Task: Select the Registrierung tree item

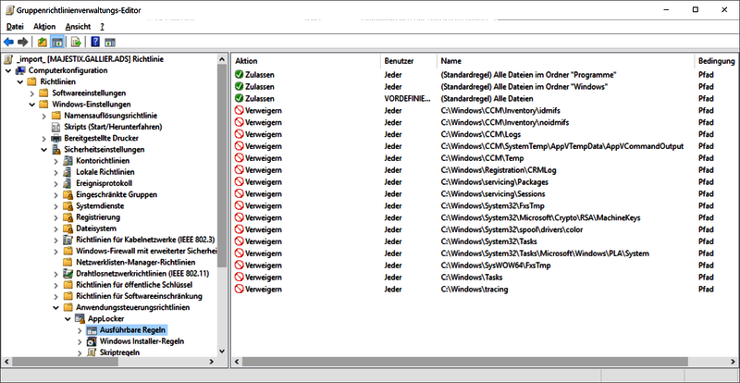Action: [x=98, y=217]
